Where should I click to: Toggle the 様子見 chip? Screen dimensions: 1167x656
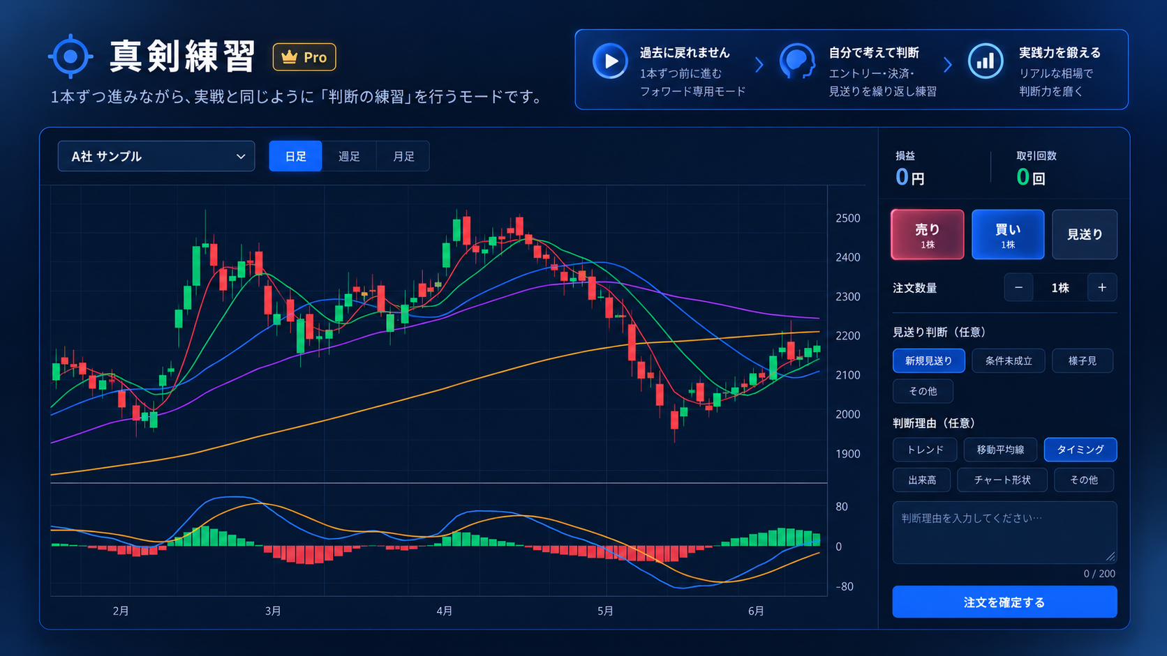[x=1083, y=360]
